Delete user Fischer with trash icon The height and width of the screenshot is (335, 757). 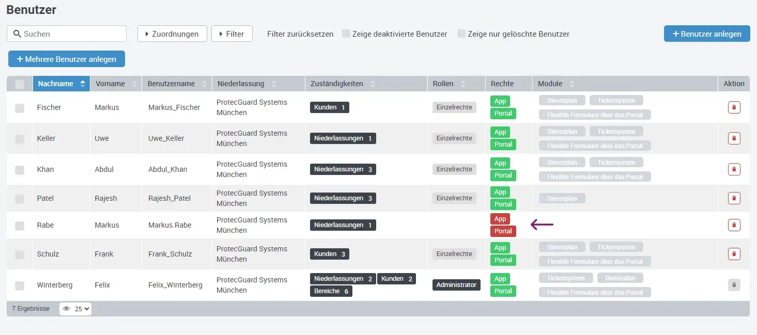click(734, 107)
